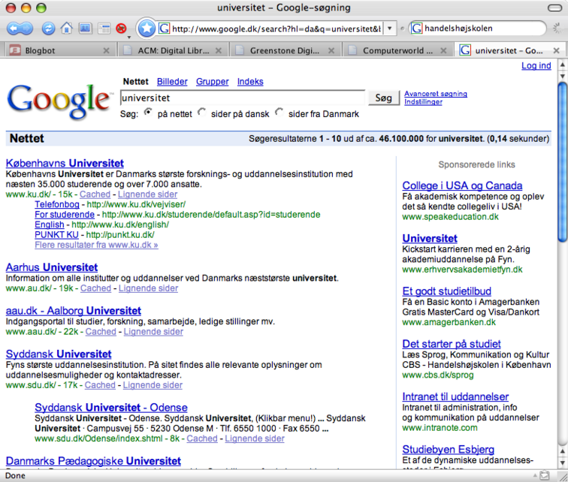This screenshot has width=568, height=482.
Task: Close the Computerworld tab
Action: tap(443, 50)
